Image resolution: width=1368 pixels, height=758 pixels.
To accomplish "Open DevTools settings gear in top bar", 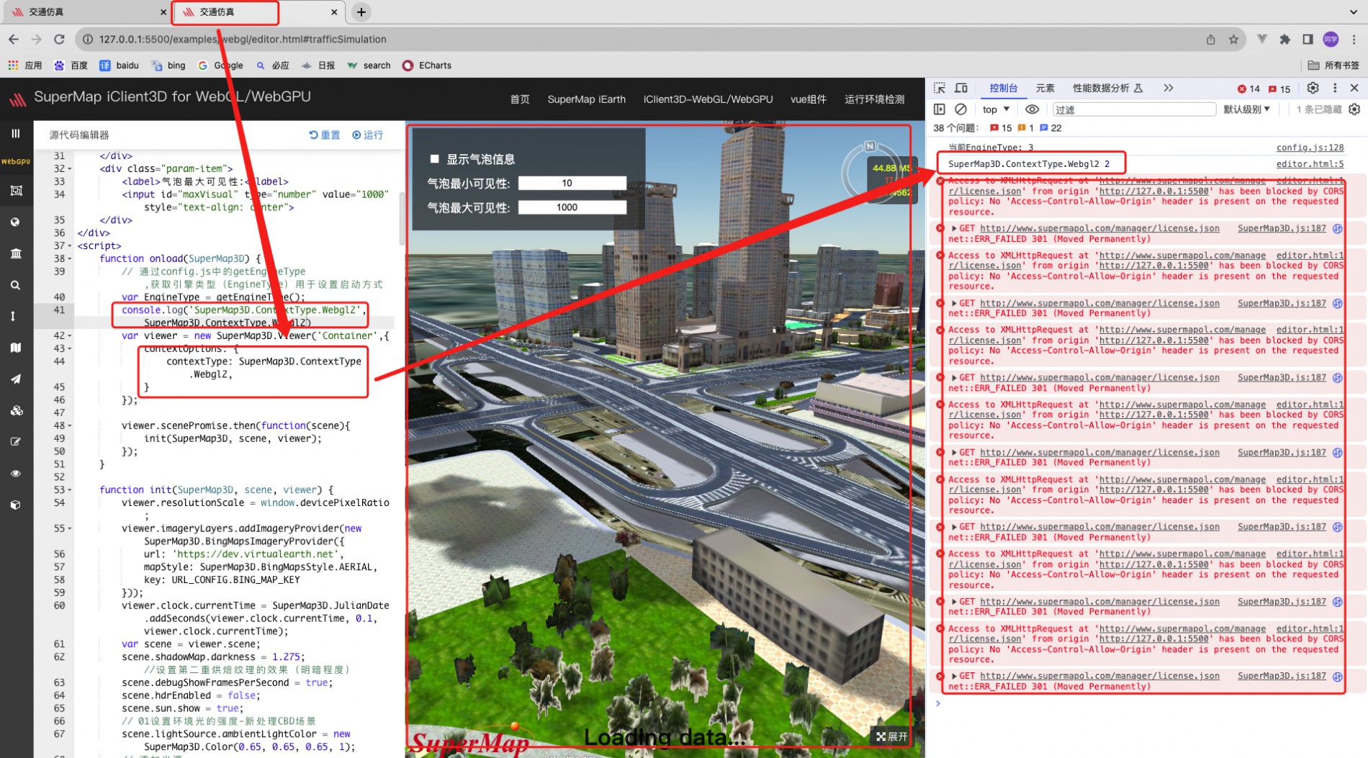I will (1313, 88).
